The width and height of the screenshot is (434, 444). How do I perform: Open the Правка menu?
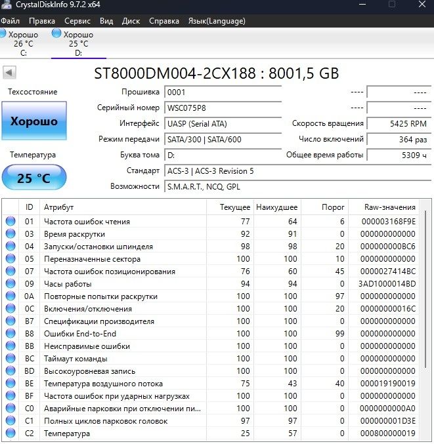42,21
